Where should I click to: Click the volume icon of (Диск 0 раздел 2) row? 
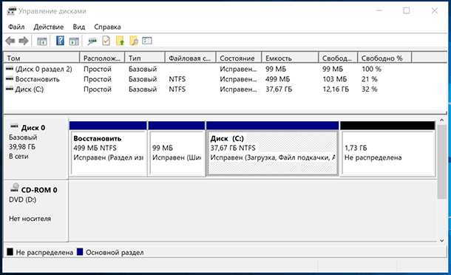(10, 69)
